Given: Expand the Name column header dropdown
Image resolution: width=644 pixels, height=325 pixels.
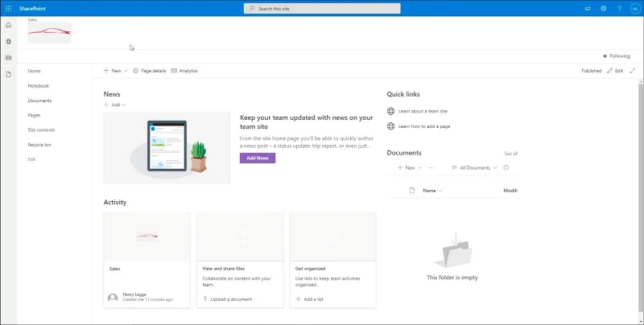Looking at the screenshot, I should (433, 191).
